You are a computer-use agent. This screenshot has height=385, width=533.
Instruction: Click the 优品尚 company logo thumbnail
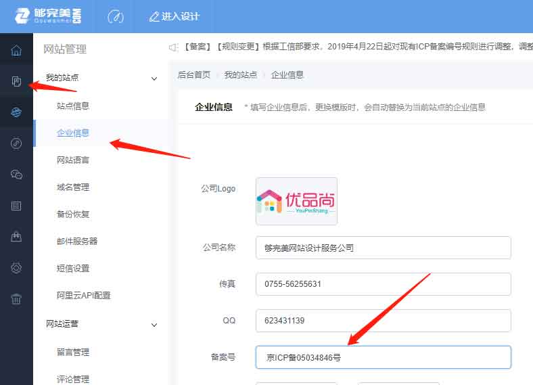296,201
